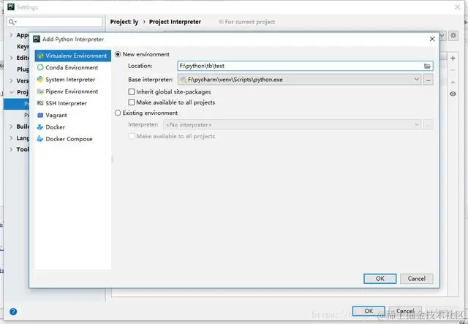Screen dimensions: 468x324
Task: Select the Existing environment radio button
Action: pyautogui.click(x=118, y=113)
